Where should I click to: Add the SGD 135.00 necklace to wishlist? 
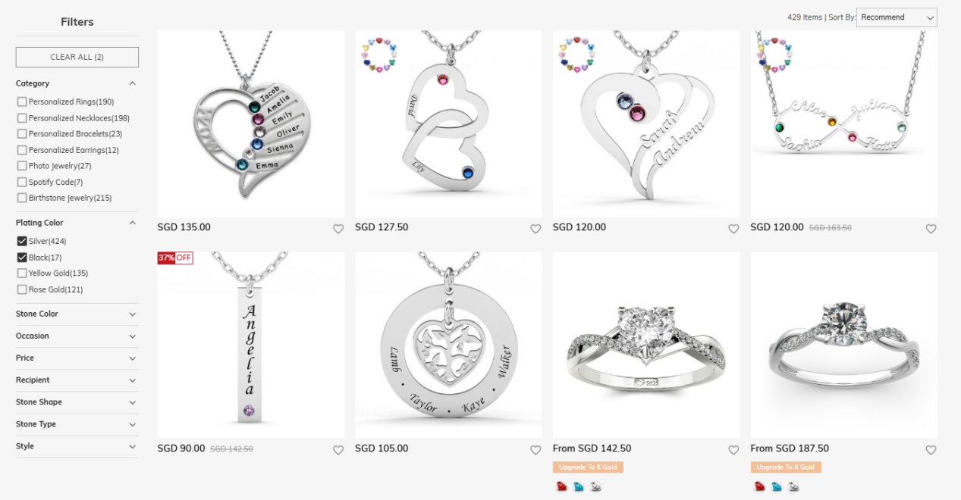(x=338, y=229)
